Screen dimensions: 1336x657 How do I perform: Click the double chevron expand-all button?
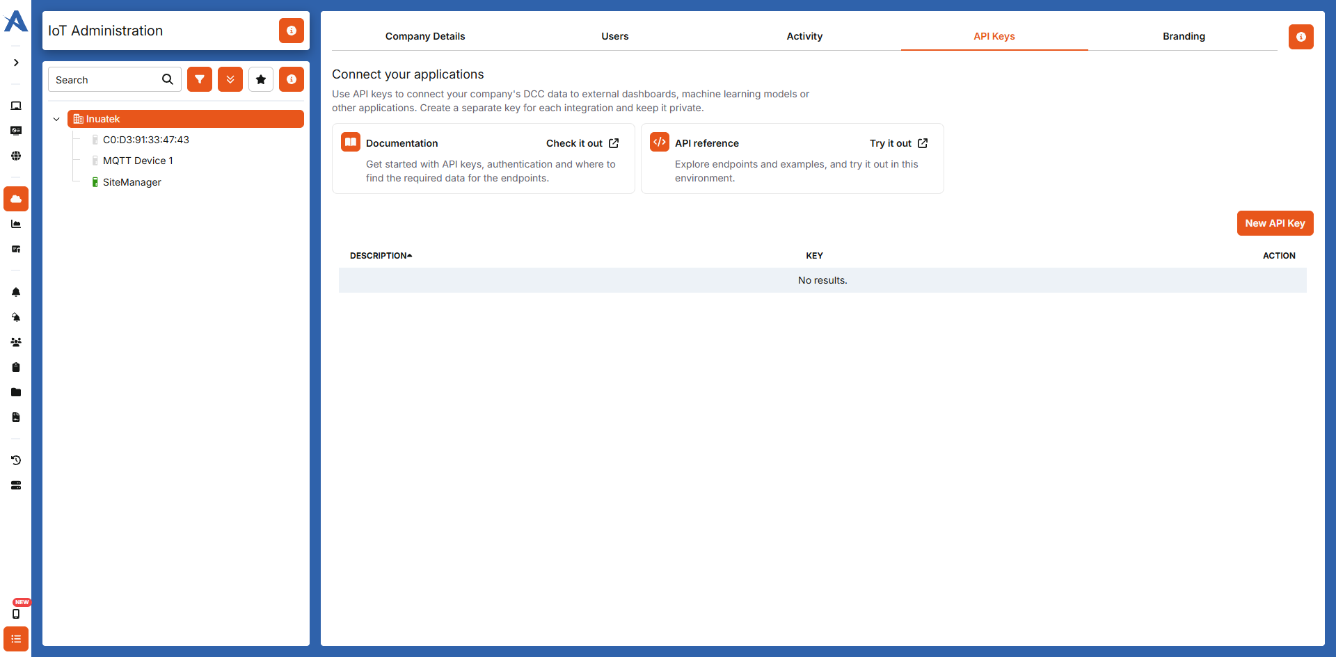pyautogui.click(x=230, y=79)
